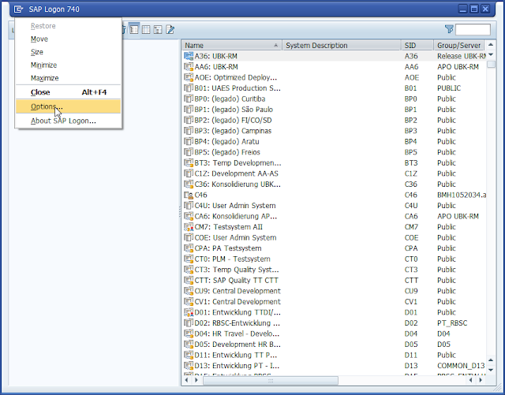The image size is (505, 395).
Task: Click the horizontal scrollbar thumb
Action: (x=271, y=381)
